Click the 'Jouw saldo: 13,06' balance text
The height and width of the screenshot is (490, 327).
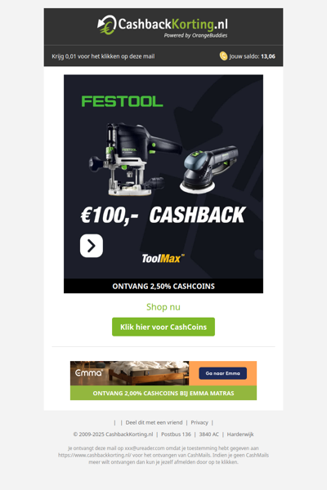click(253, 56)
